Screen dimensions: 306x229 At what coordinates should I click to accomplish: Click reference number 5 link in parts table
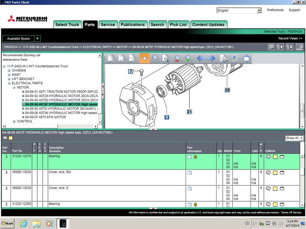point(6,204)
